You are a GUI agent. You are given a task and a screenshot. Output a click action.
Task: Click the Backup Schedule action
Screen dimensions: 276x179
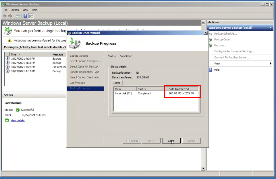coord(225,34)
